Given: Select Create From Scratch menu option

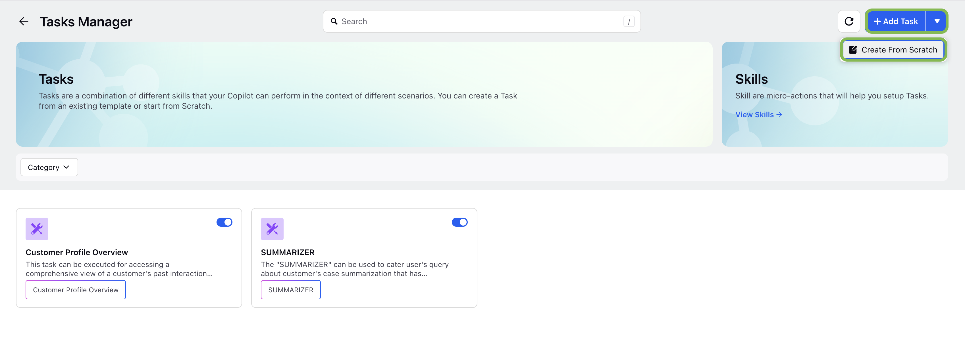Looking at the screenshot, I should pyautogui.click(x=893, y=50).
